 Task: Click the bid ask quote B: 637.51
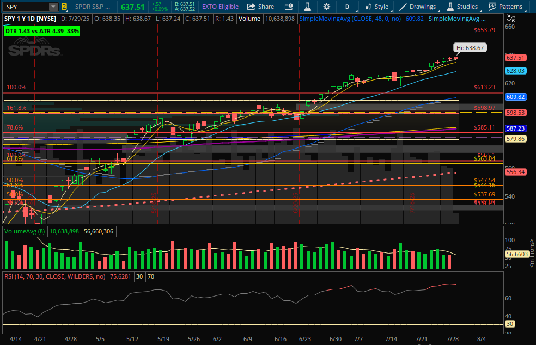coord(185,4)
